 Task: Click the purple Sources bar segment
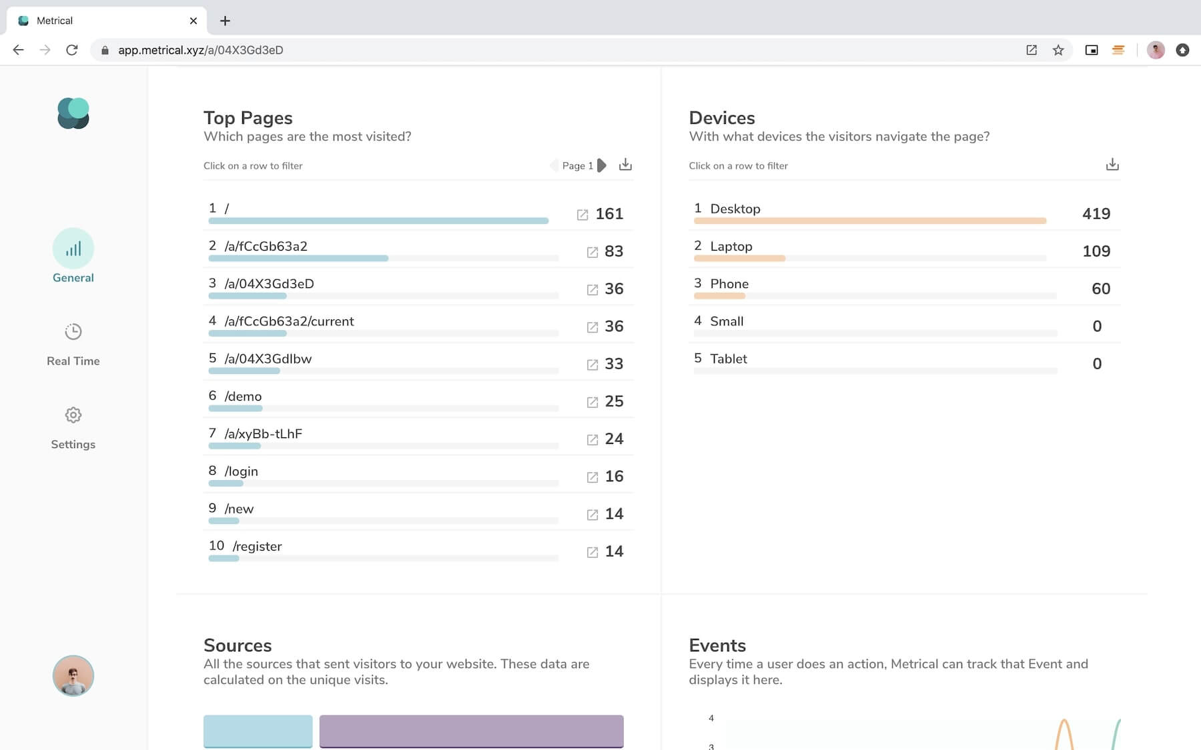point(471,731)
